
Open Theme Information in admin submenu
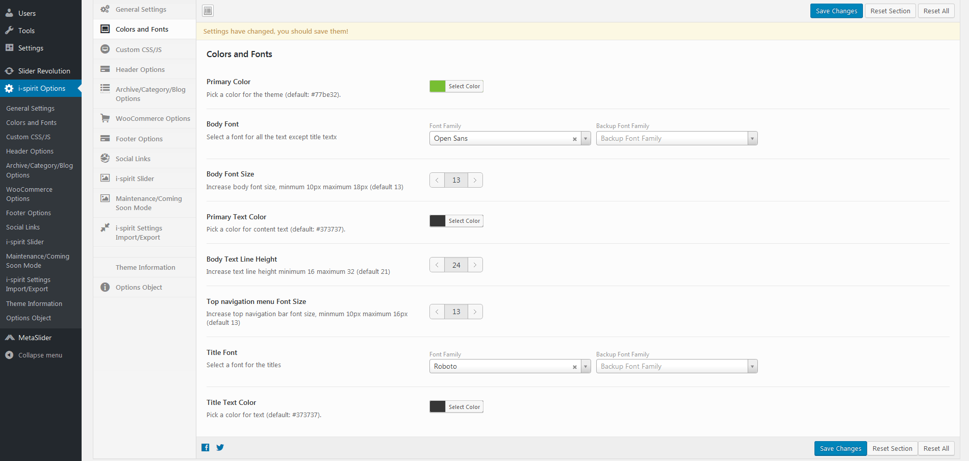pos(34,303)
